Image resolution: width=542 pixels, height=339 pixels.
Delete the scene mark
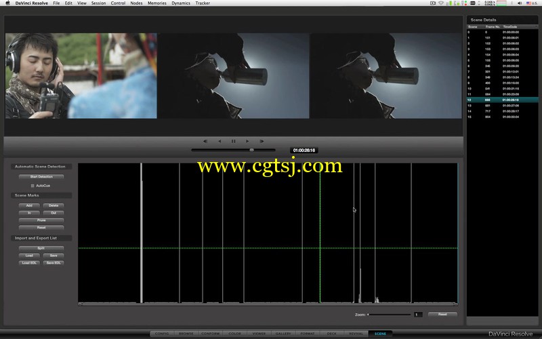coord(54,205)
